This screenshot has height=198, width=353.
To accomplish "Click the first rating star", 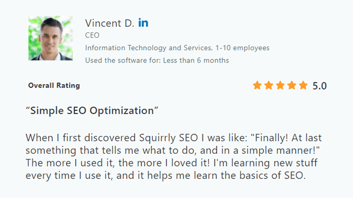I will tap(257, 86).
